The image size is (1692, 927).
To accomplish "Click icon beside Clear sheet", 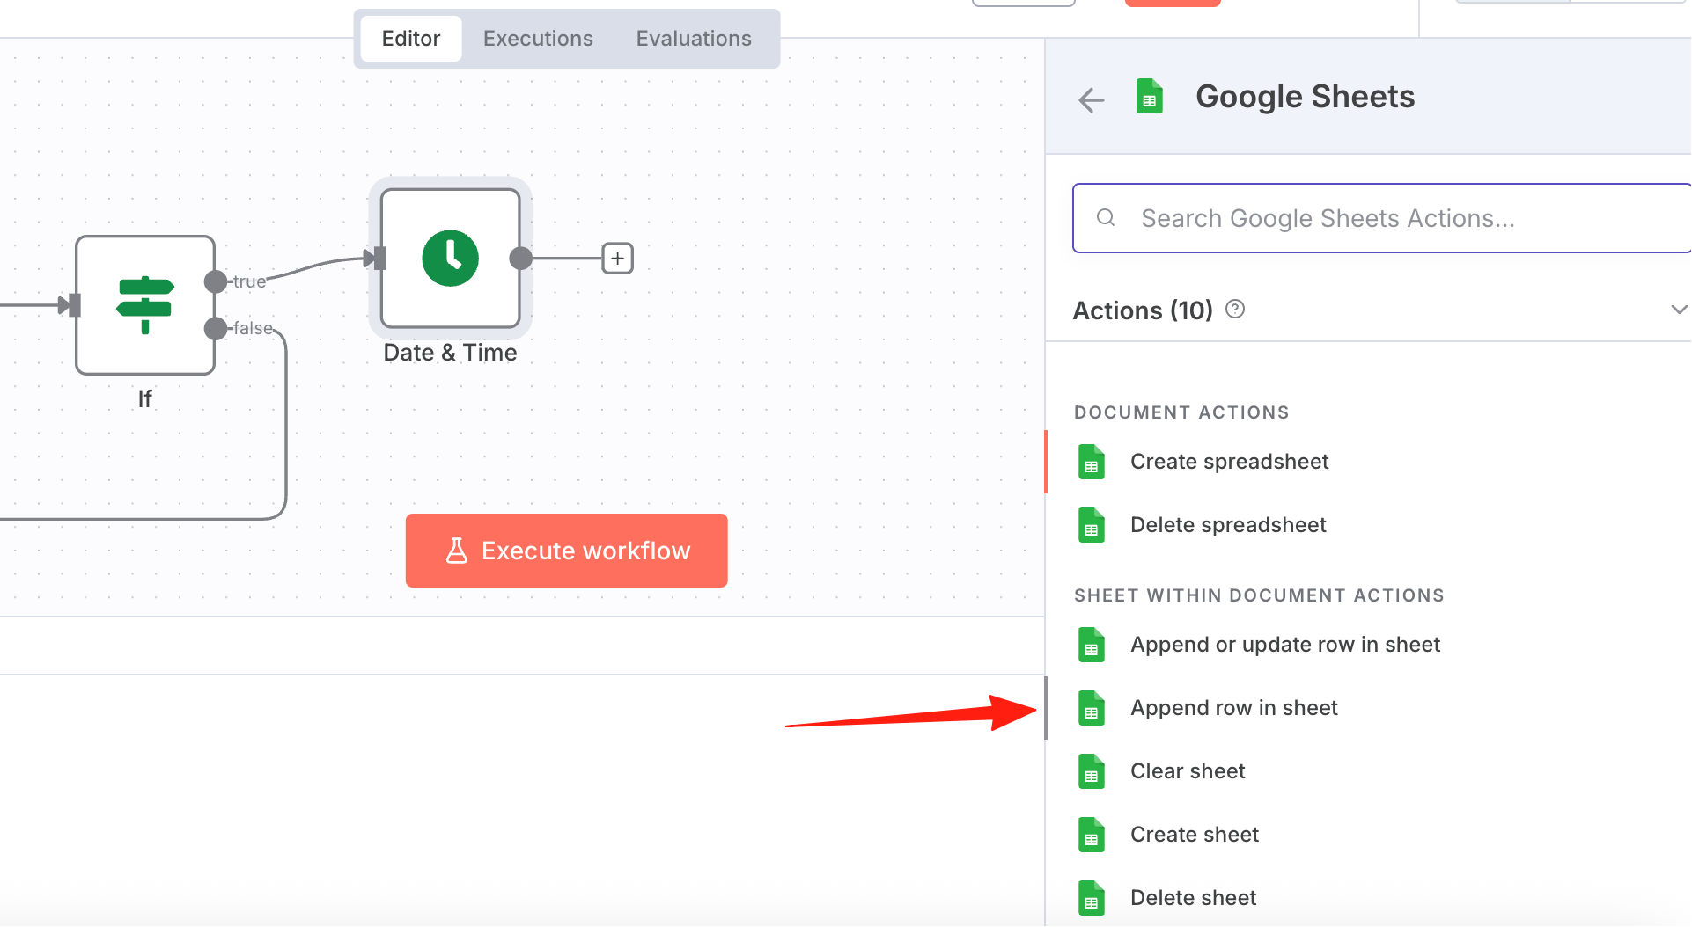I will (1092, 771).
